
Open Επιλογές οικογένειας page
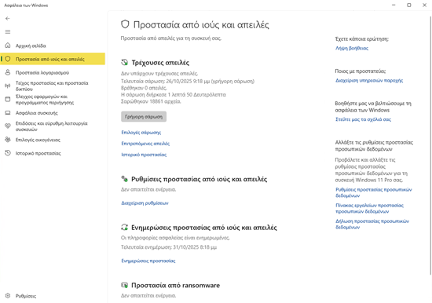[53, 140]
